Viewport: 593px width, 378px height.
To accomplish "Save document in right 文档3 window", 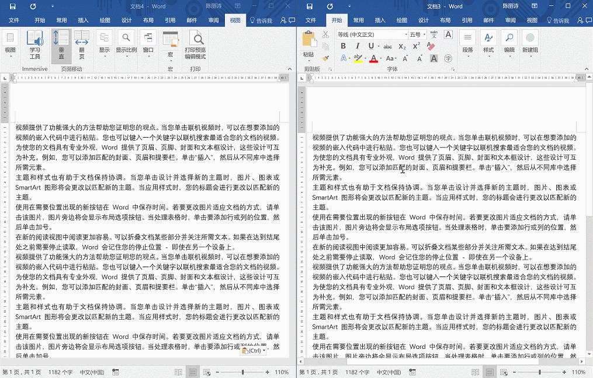I will click(310, 6).
